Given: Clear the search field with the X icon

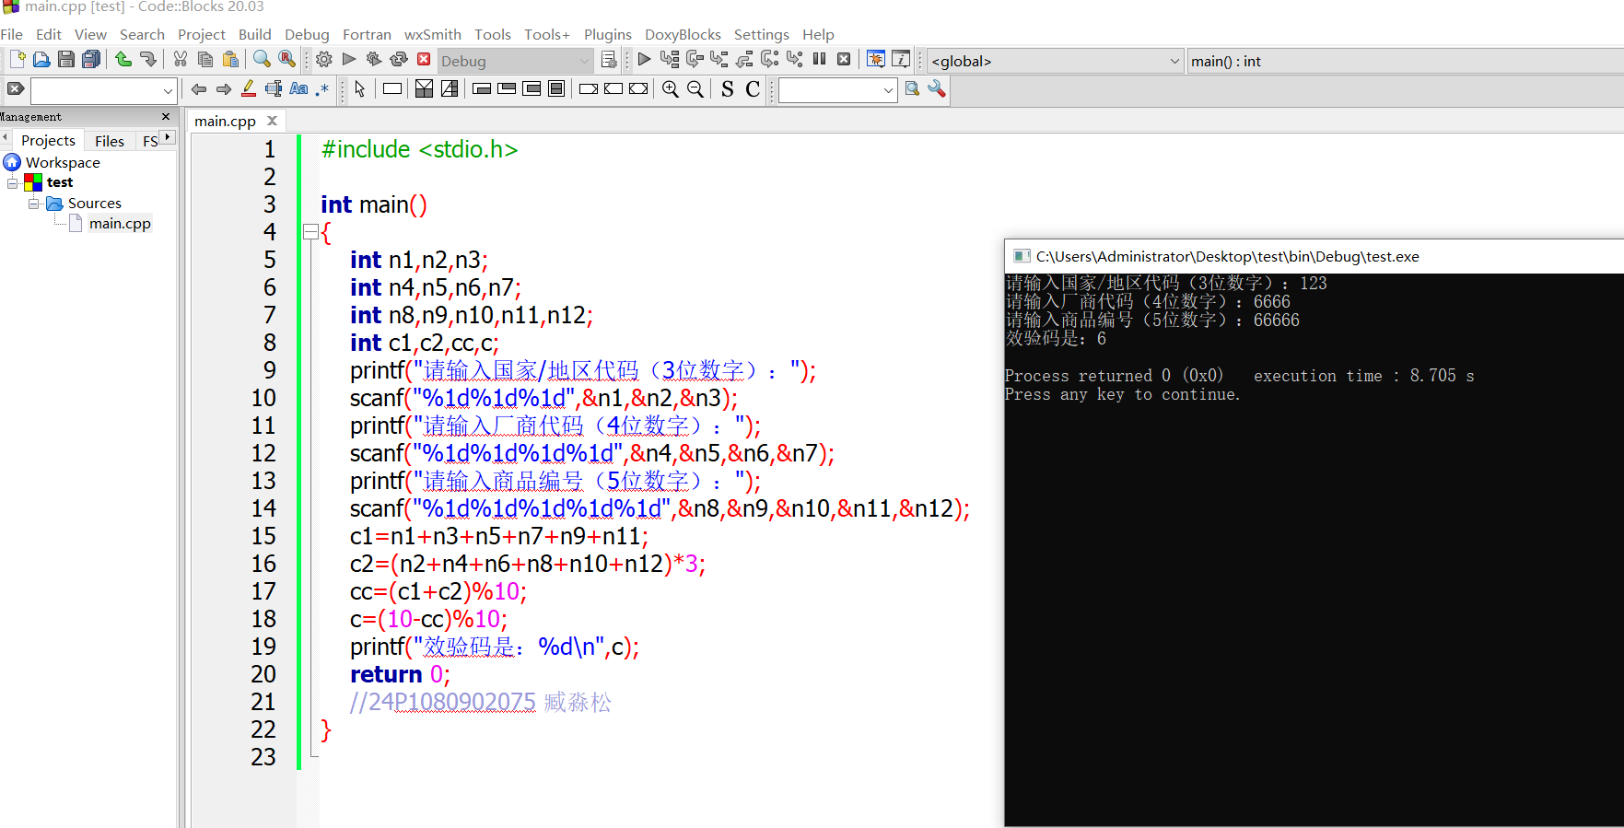Looking at the screenshot, I should pyautogui.click(x=16, y=89).
